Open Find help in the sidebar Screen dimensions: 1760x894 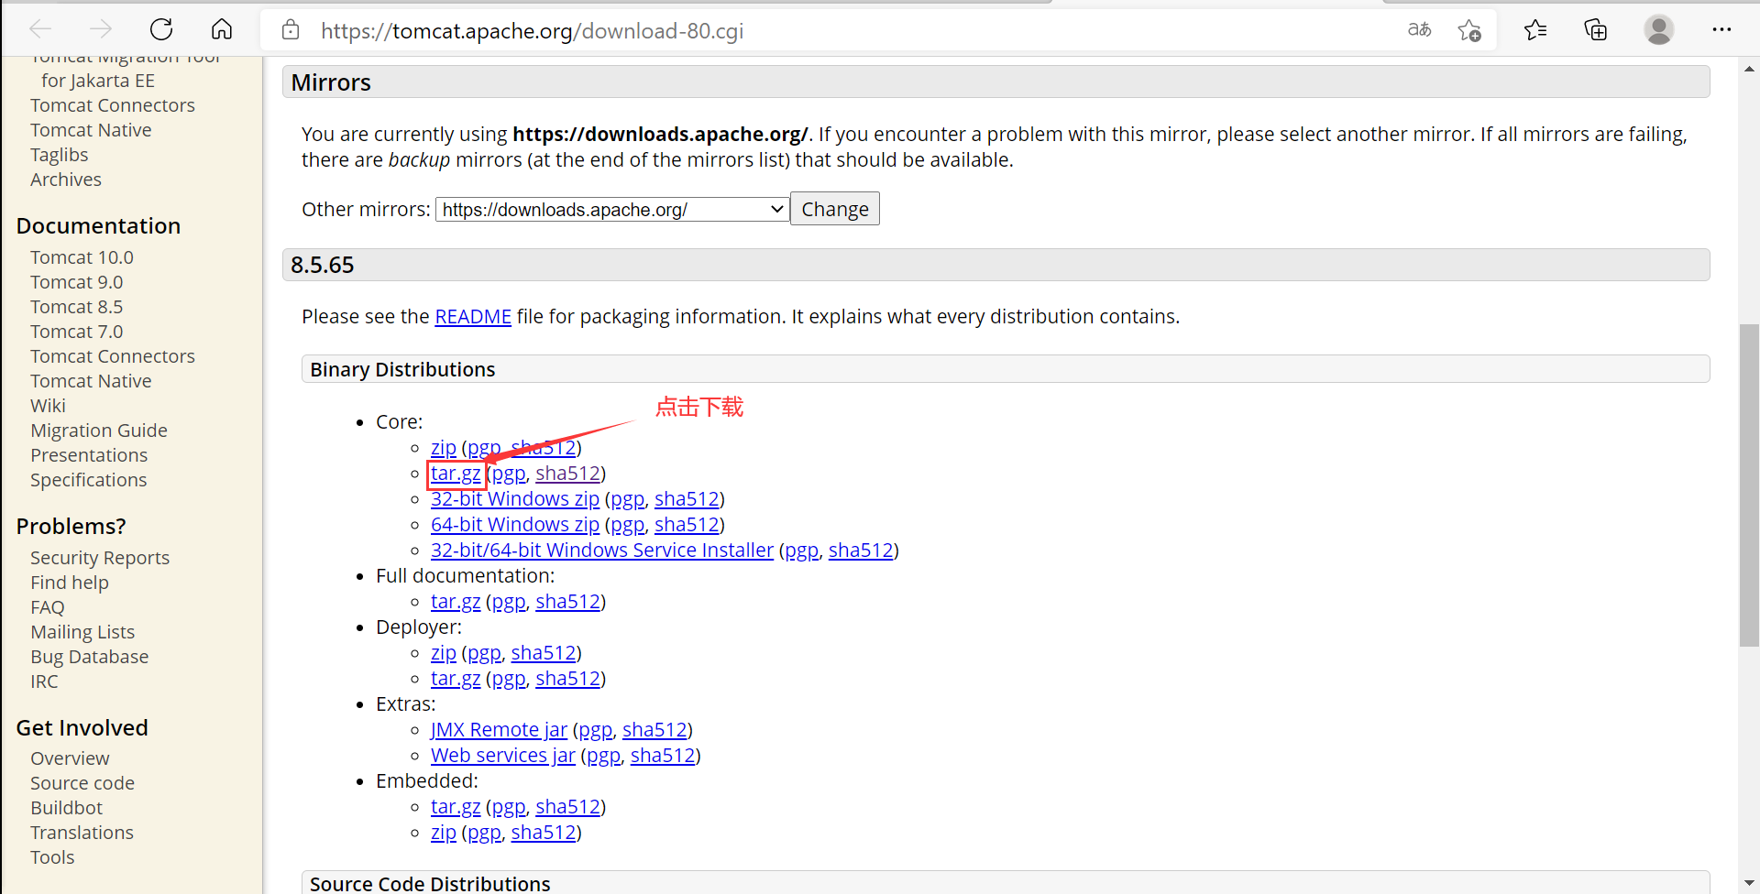pos(70,583)
